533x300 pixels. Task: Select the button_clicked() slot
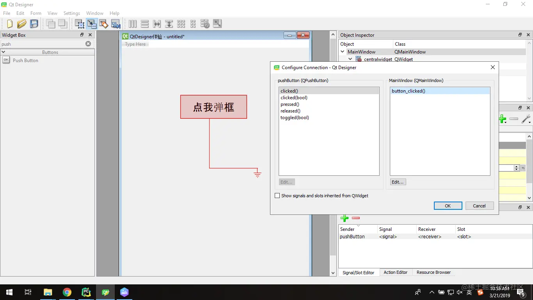point(440,91)
